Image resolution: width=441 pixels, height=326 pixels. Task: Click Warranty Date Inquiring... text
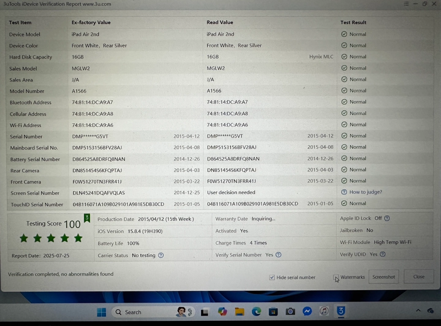tap(263, 219)
